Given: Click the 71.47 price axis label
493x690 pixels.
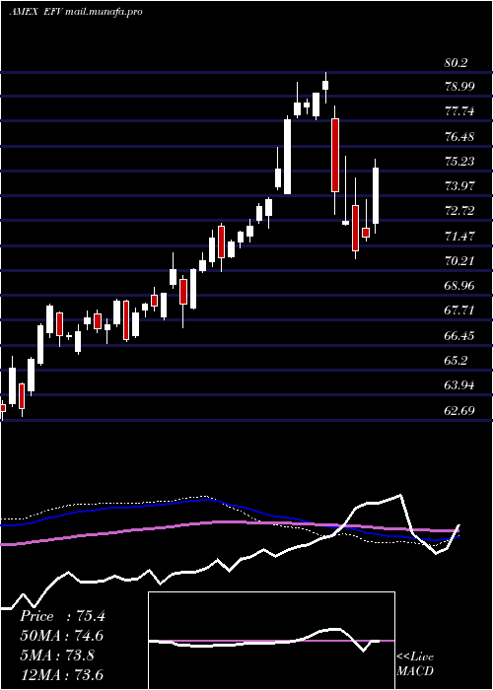Looking at the screenshot, I should click(x=460, y=237).
